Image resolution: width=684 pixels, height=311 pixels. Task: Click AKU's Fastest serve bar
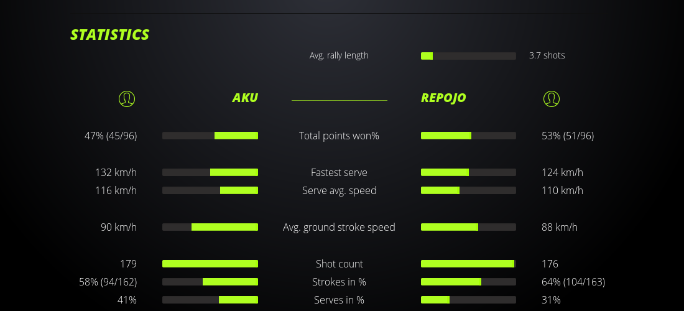210,172
